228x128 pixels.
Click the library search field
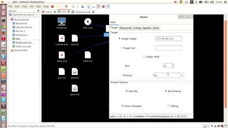pyautogui.click(x=22, y=15)
